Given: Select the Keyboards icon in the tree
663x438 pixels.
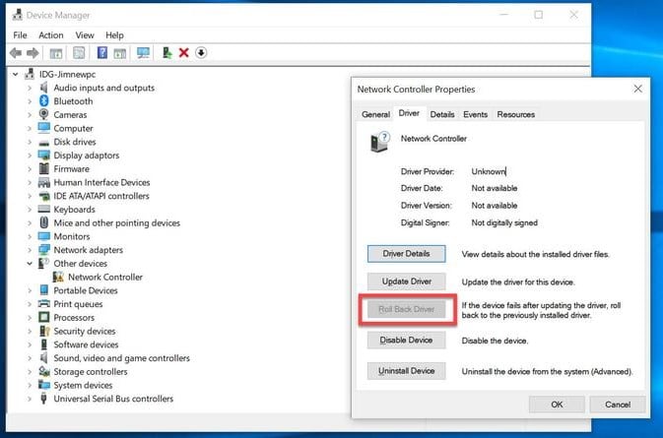Looking at the screenshot, I should point(44,209).
